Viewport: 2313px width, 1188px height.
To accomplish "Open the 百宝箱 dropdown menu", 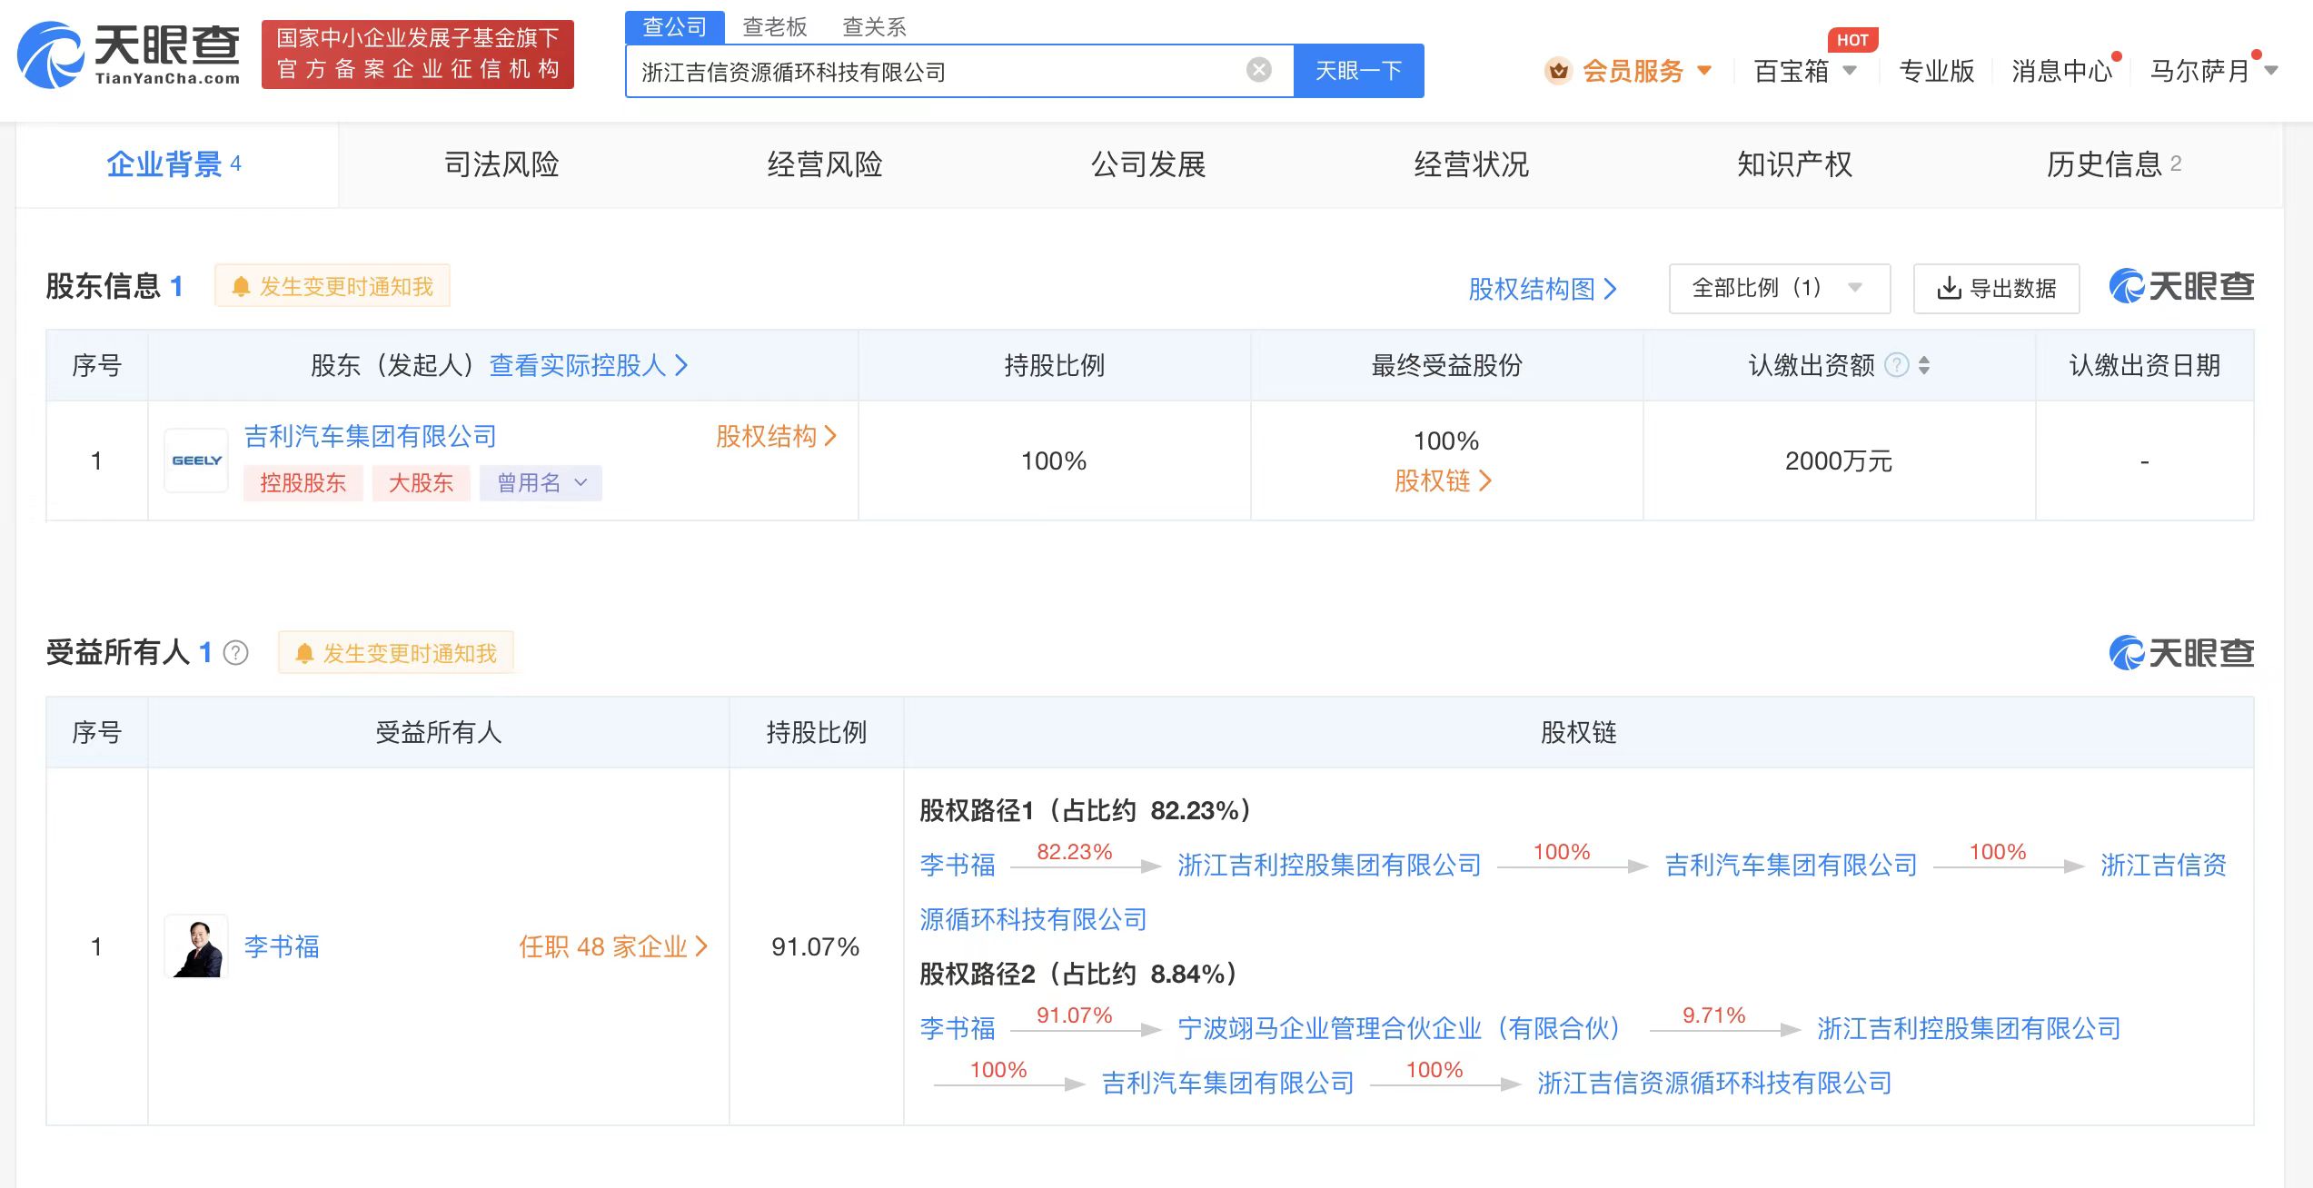I will 1804,70.
